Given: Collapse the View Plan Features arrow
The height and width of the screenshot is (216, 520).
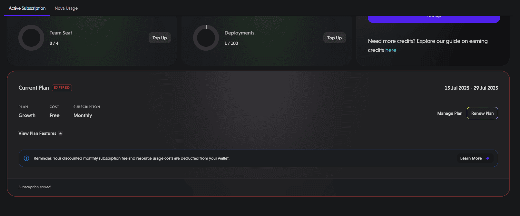Looking at the screenshot, I should [x=60, y=133].
